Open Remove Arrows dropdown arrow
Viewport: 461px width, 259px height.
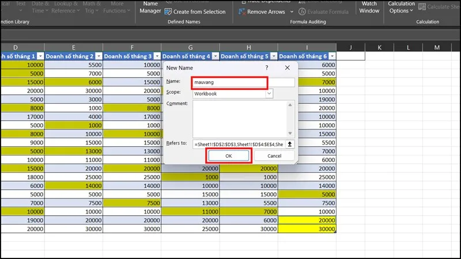click(x=292, y=12)
